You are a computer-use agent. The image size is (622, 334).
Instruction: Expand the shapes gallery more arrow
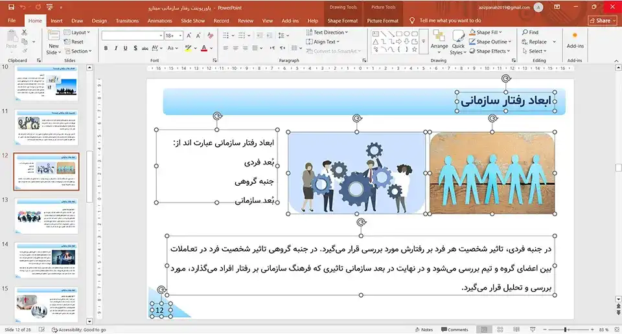[424, 41]
